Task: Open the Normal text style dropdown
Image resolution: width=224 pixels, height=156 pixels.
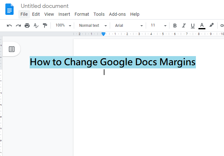Action: [92, 26]
